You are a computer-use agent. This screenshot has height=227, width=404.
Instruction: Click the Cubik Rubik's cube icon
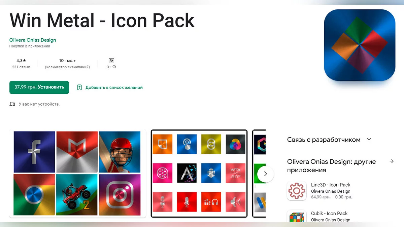click(x=297, y=216)
